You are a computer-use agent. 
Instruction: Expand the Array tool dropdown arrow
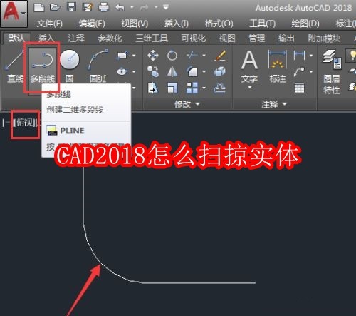(x=204, y=88)
